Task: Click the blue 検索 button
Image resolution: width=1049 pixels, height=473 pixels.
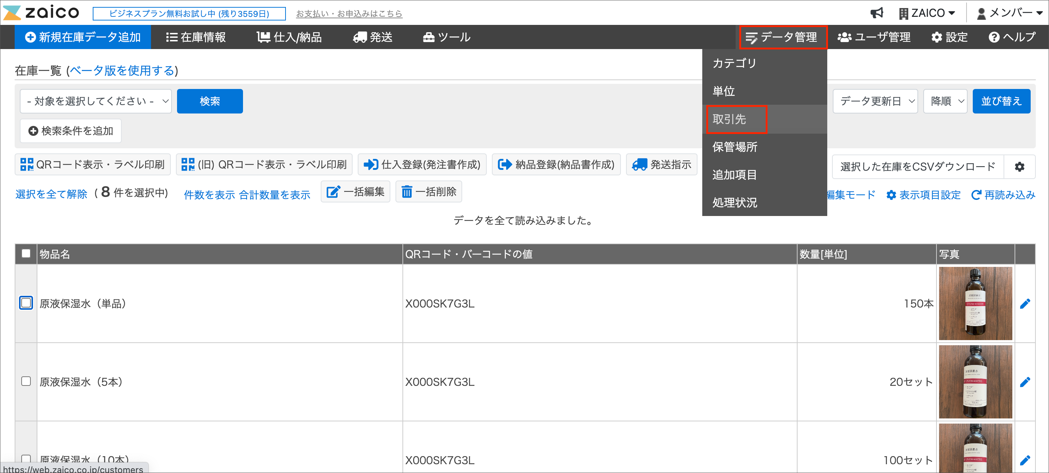Action: 210,101
